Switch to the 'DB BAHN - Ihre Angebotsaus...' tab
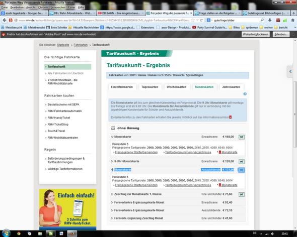Viewport: 297px width, 237px height. click(121, 13)
